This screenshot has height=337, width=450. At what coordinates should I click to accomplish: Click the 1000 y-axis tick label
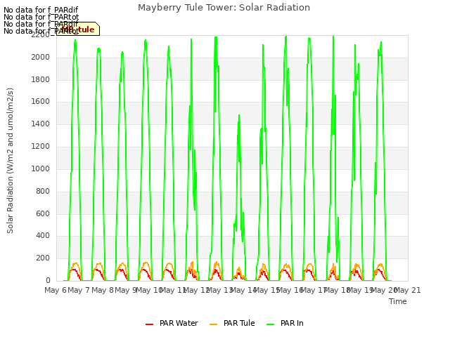pos(41,168)
